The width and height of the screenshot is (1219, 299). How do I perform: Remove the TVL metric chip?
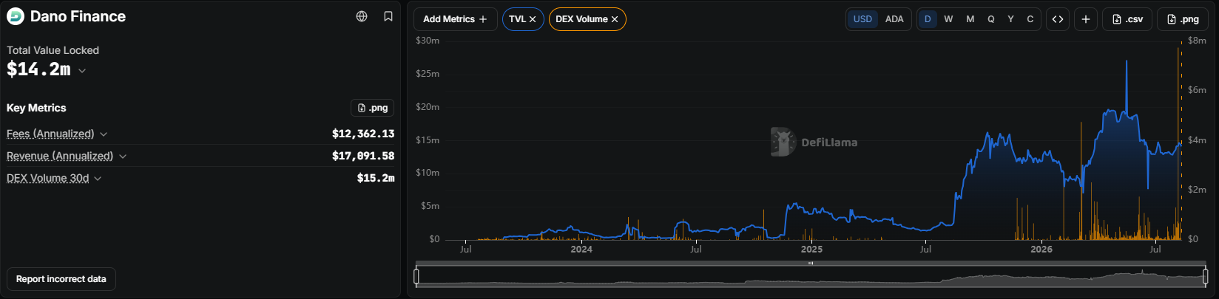tap(533, 19)
